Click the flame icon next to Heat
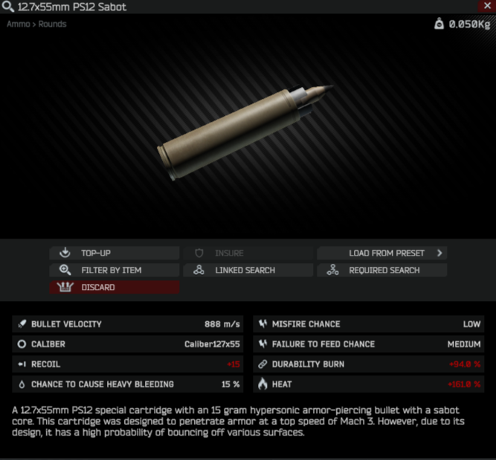 pos(263,384)
